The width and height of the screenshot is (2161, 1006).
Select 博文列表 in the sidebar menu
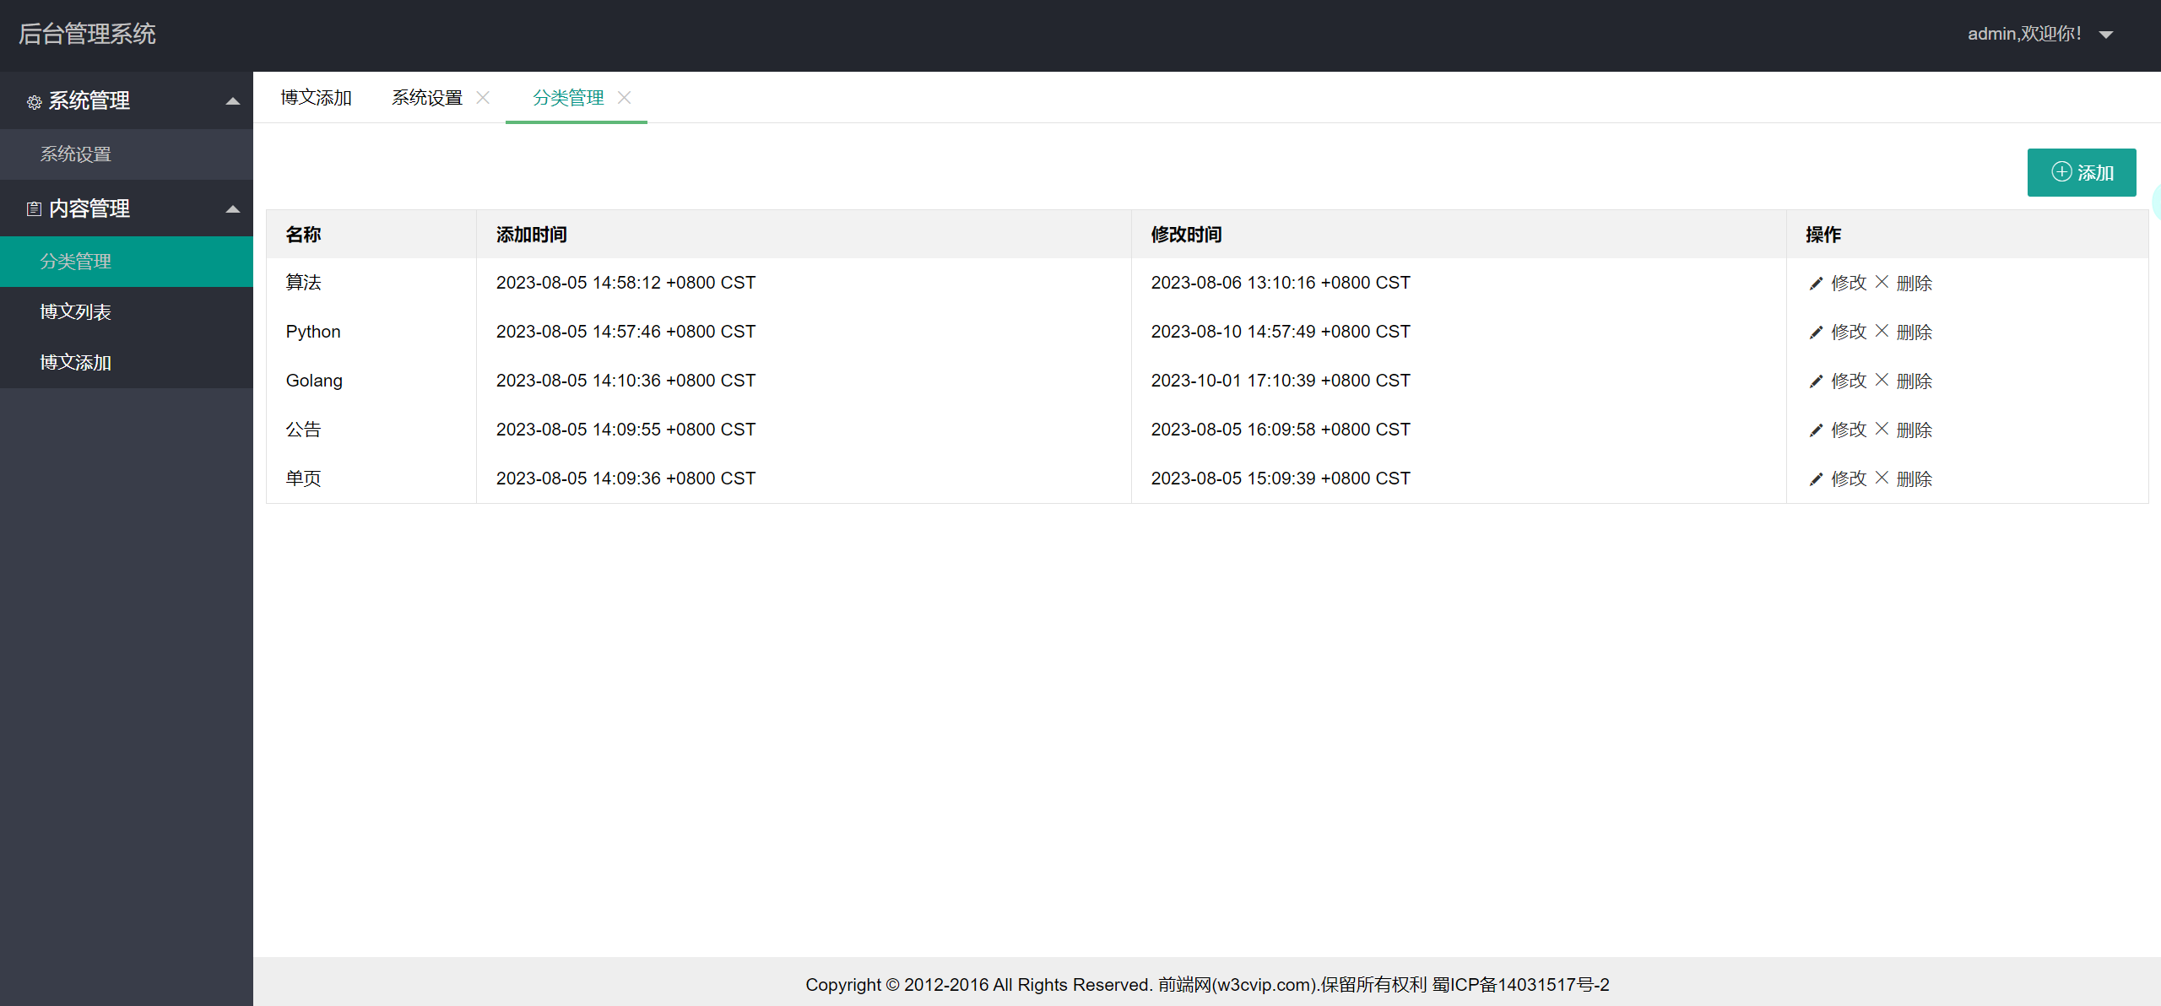click(x=76, y=311)
